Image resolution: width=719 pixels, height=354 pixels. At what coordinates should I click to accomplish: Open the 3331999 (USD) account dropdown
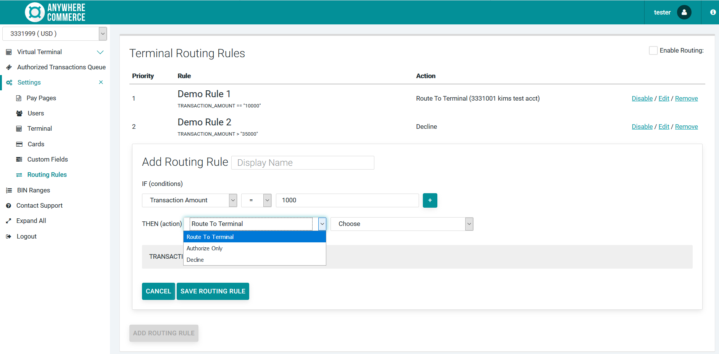54,34
